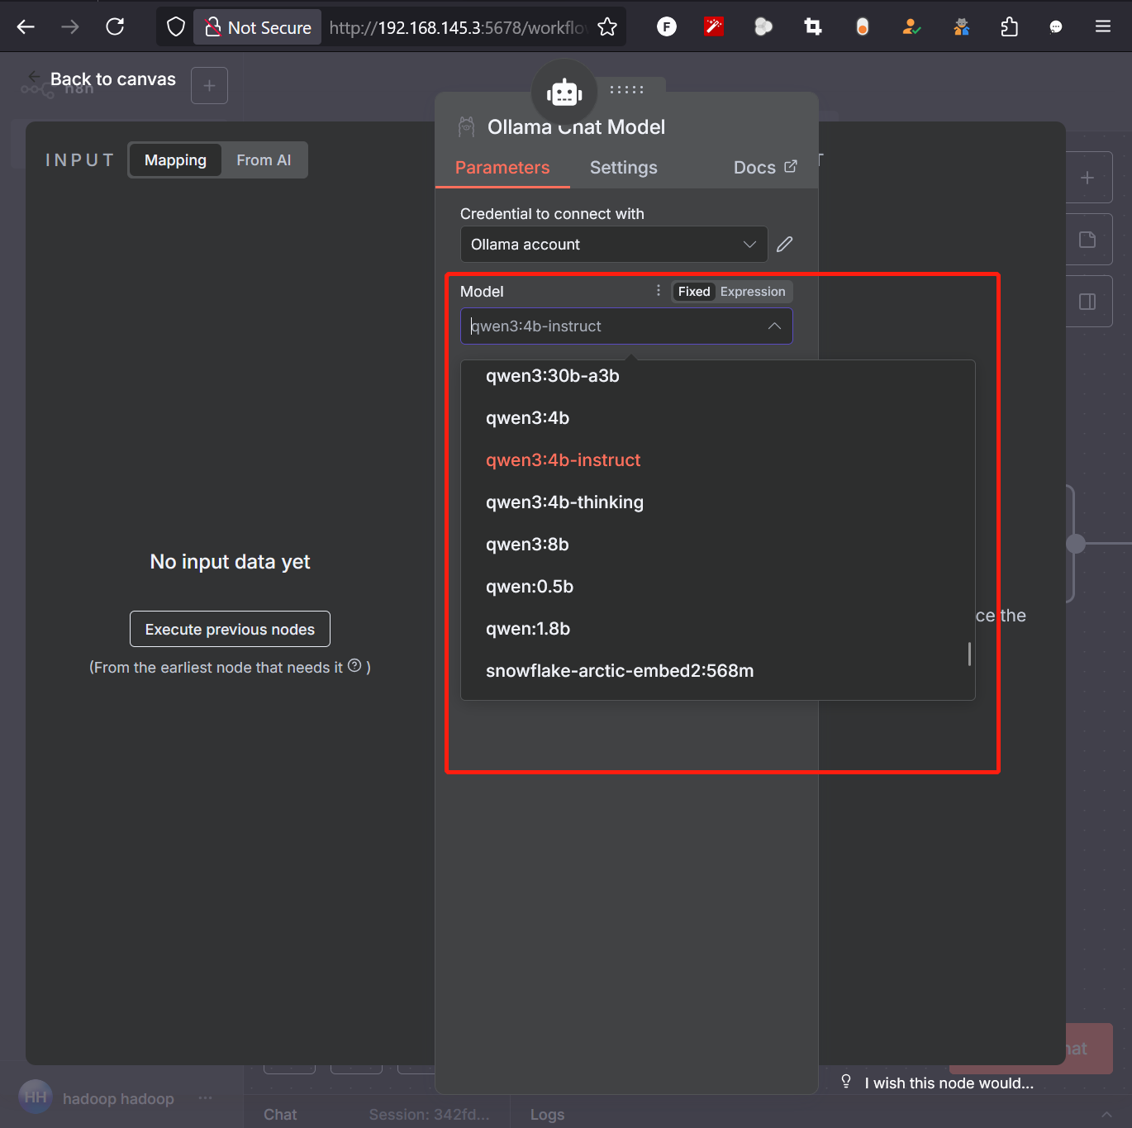Click Execute previous nodes button

[x=230, y=629]
